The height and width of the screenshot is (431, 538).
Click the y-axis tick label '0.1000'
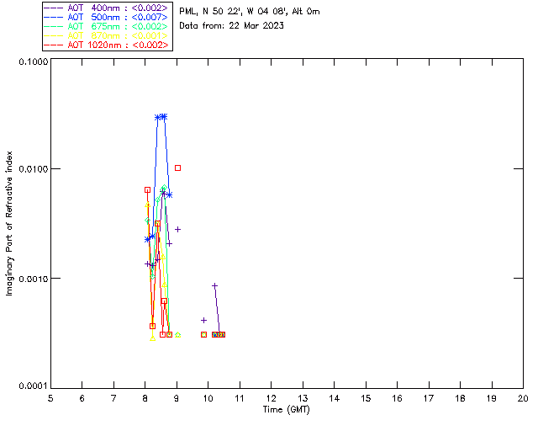tap(34, 61)
